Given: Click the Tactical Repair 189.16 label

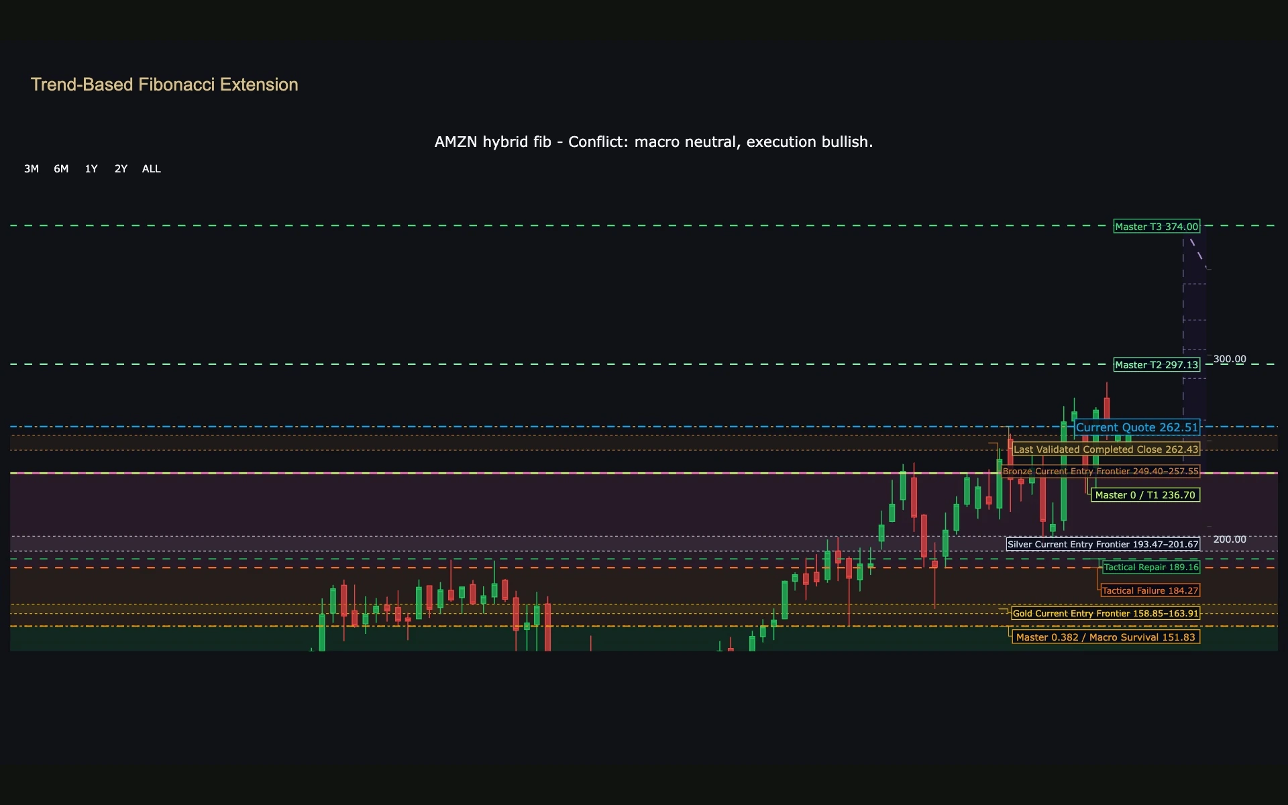Looking at the screenshot, I should tap(1151, 568).
